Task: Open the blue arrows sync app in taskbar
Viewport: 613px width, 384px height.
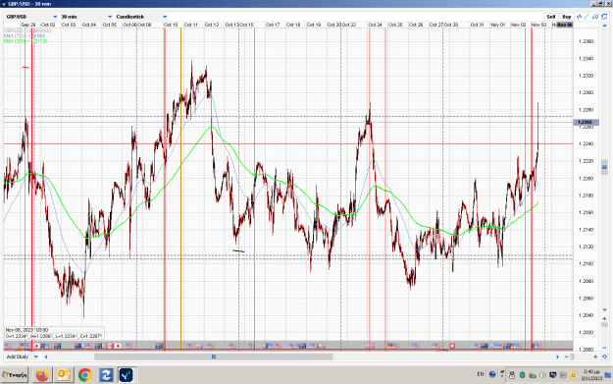Action: pos(106,375)
